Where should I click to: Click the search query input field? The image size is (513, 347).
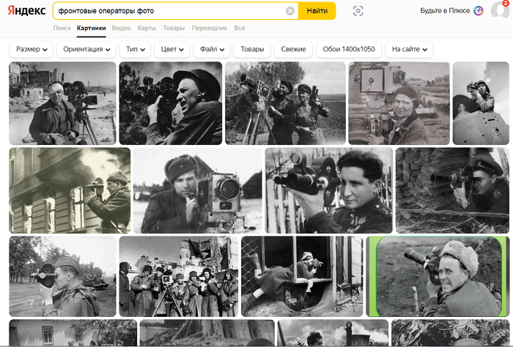click(169, 11)
